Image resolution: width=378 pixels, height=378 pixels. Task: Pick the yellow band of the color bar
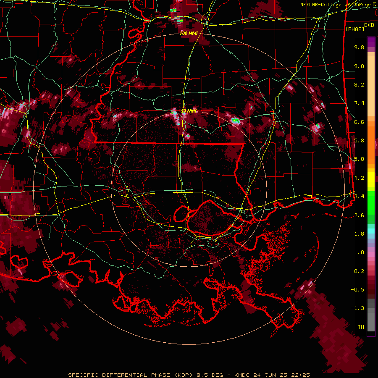[371, 180]
